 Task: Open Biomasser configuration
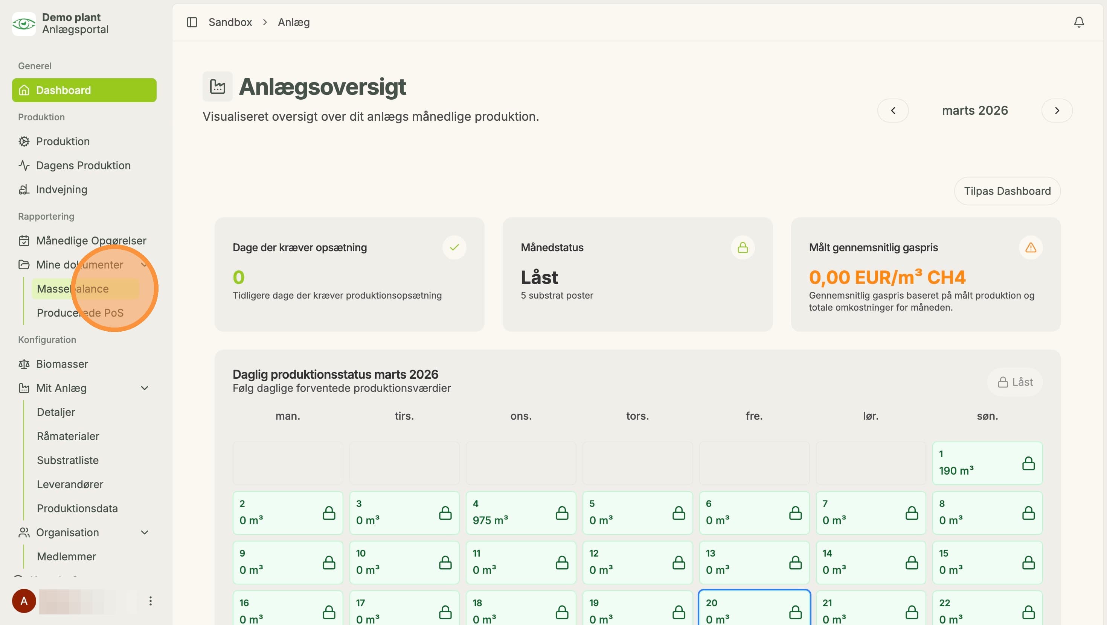(x=84, y=364)
